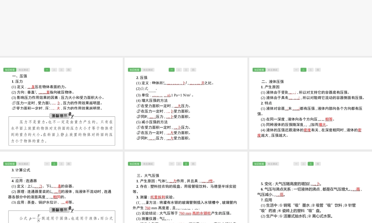The height and width of the screenshot is (223, 372).
Task: Select section 三 button on the 3. 计算公式 slide
Action: click(x=61, y=164)
